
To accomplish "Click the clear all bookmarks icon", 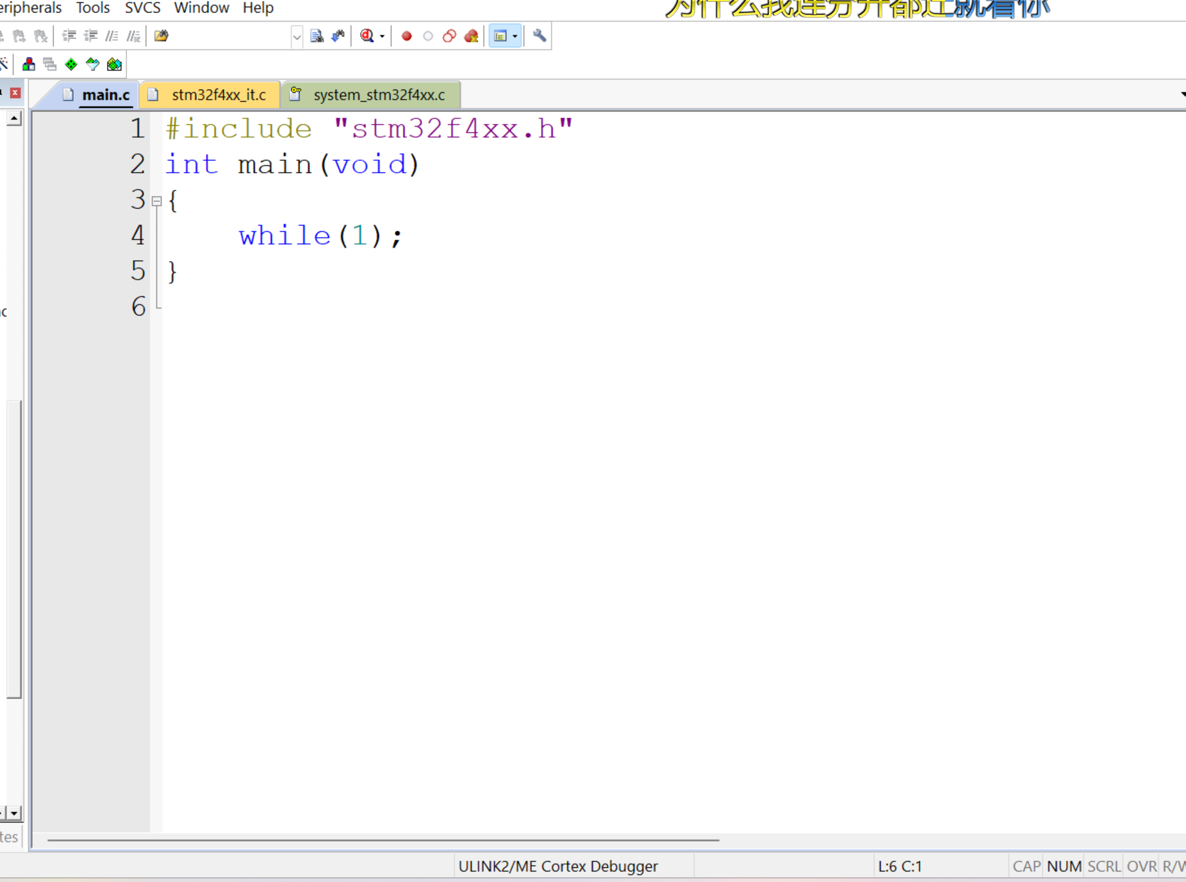I will click(40, 36).
